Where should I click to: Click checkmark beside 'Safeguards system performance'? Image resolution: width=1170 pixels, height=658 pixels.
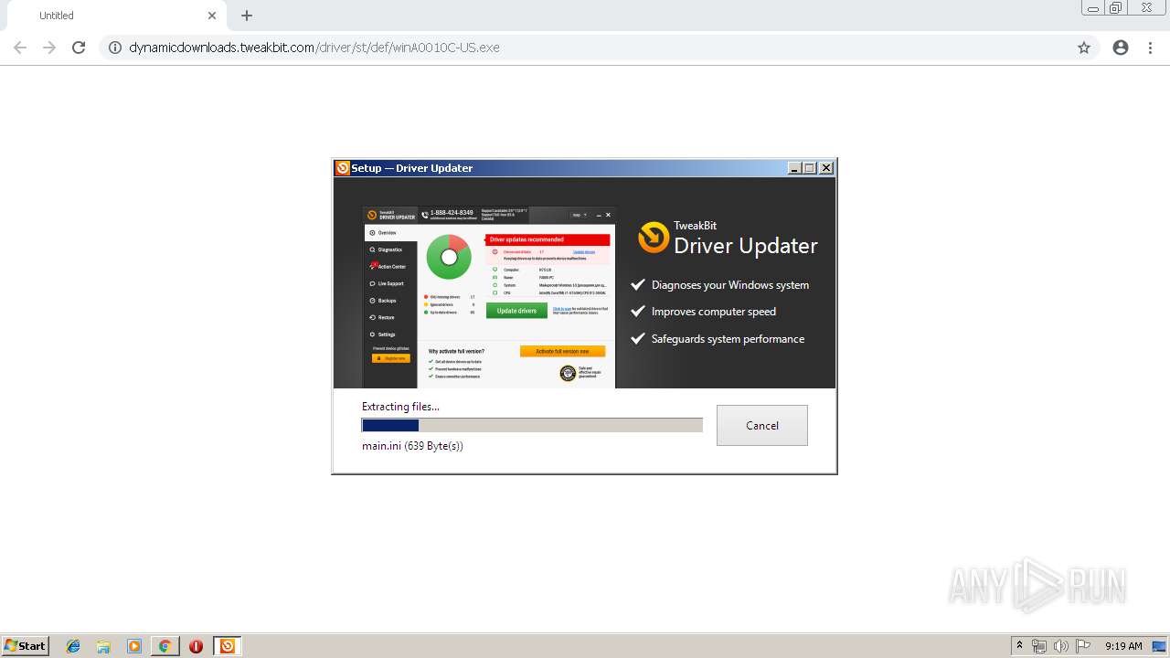point(638,339)
